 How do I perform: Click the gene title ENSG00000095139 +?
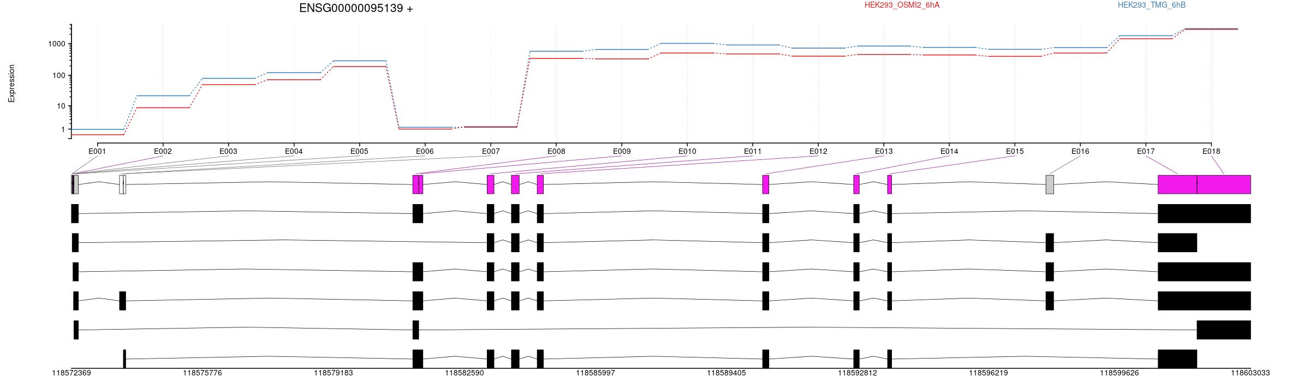[356, 8]
